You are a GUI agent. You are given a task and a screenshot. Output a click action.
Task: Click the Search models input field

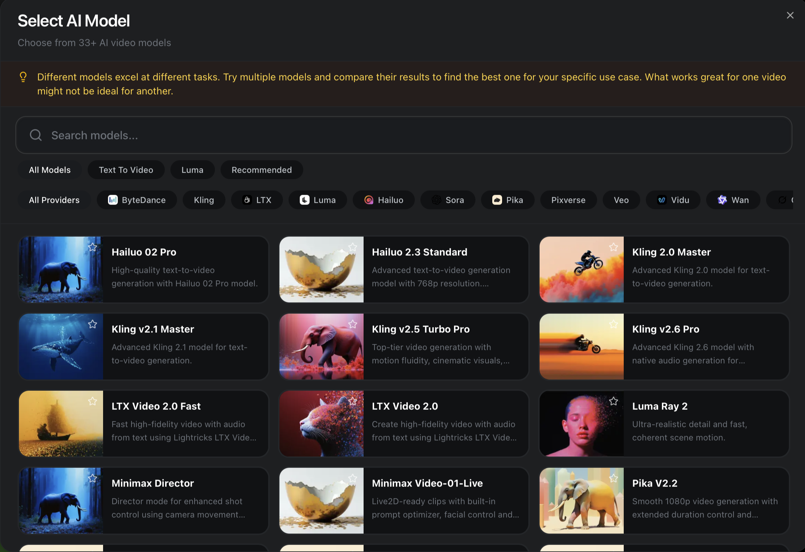tap(403, 135)
